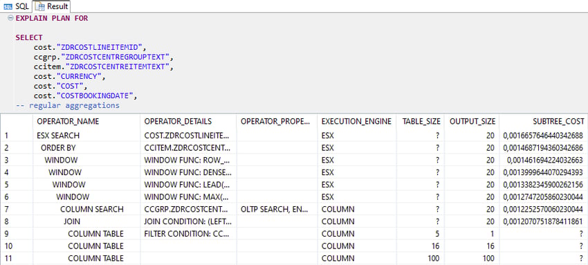The image size is (588, 265).
Task: Select subtree cost 0,0014687194360342686
Action: coord(543,147)
